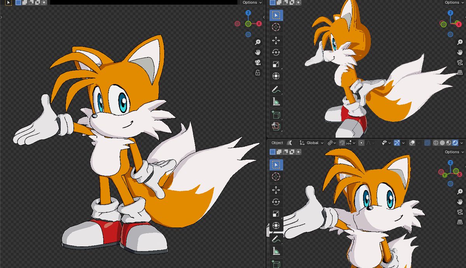This screenshot has width=466, height=268.
Task: Pick the Rotate tool in bottom-right viewport
Action: (276, 202)
